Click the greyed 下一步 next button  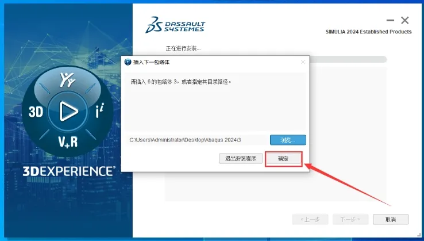(350, 219)
